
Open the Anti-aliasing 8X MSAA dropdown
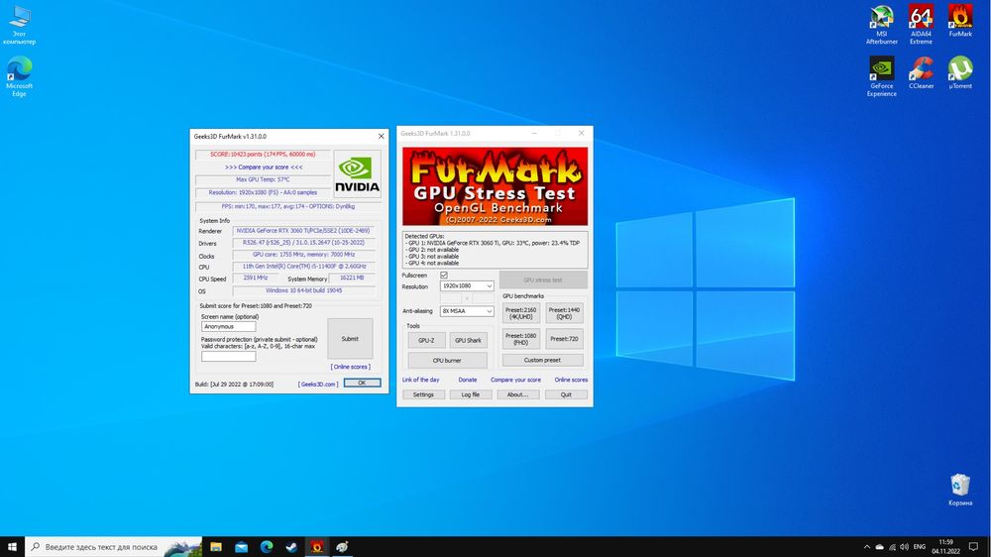467,311
